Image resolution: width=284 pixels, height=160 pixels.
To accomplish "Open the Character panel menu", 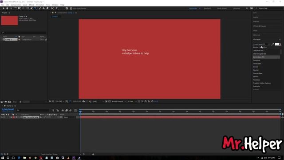I will [x=280, y=40].
